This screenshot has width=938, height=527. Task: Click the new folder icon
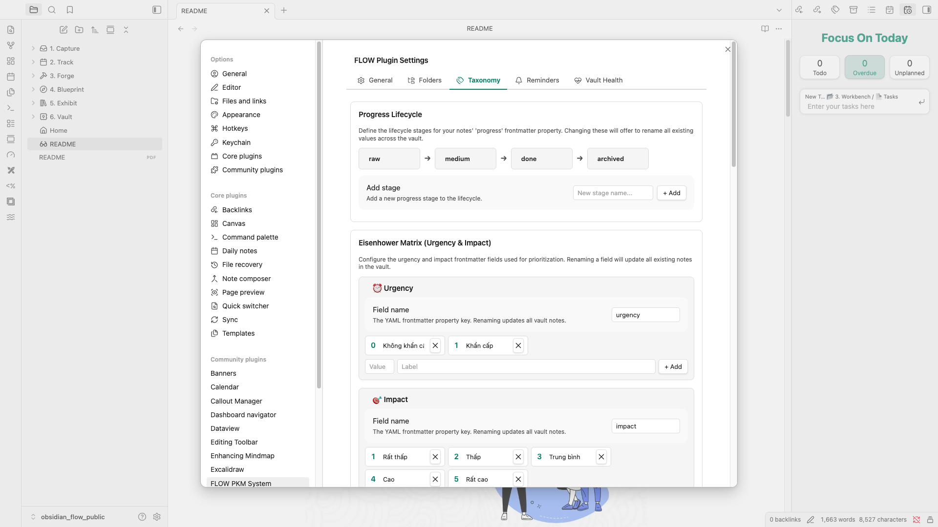pyautogui.click(x=79, y=30)
